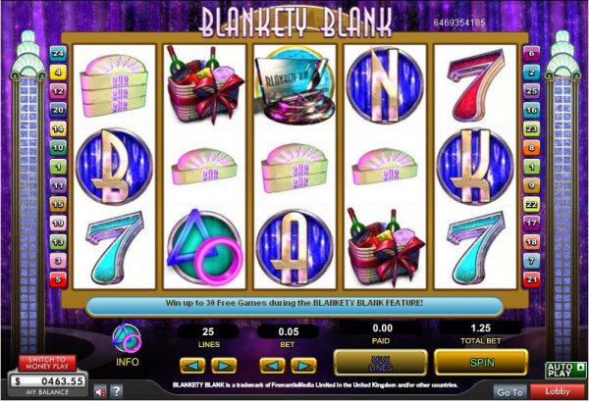Image resolution: width=589 pixels, height=401 pixels.
Task: Select payline 21 red marker on right
Action: [x=531, y=279]
